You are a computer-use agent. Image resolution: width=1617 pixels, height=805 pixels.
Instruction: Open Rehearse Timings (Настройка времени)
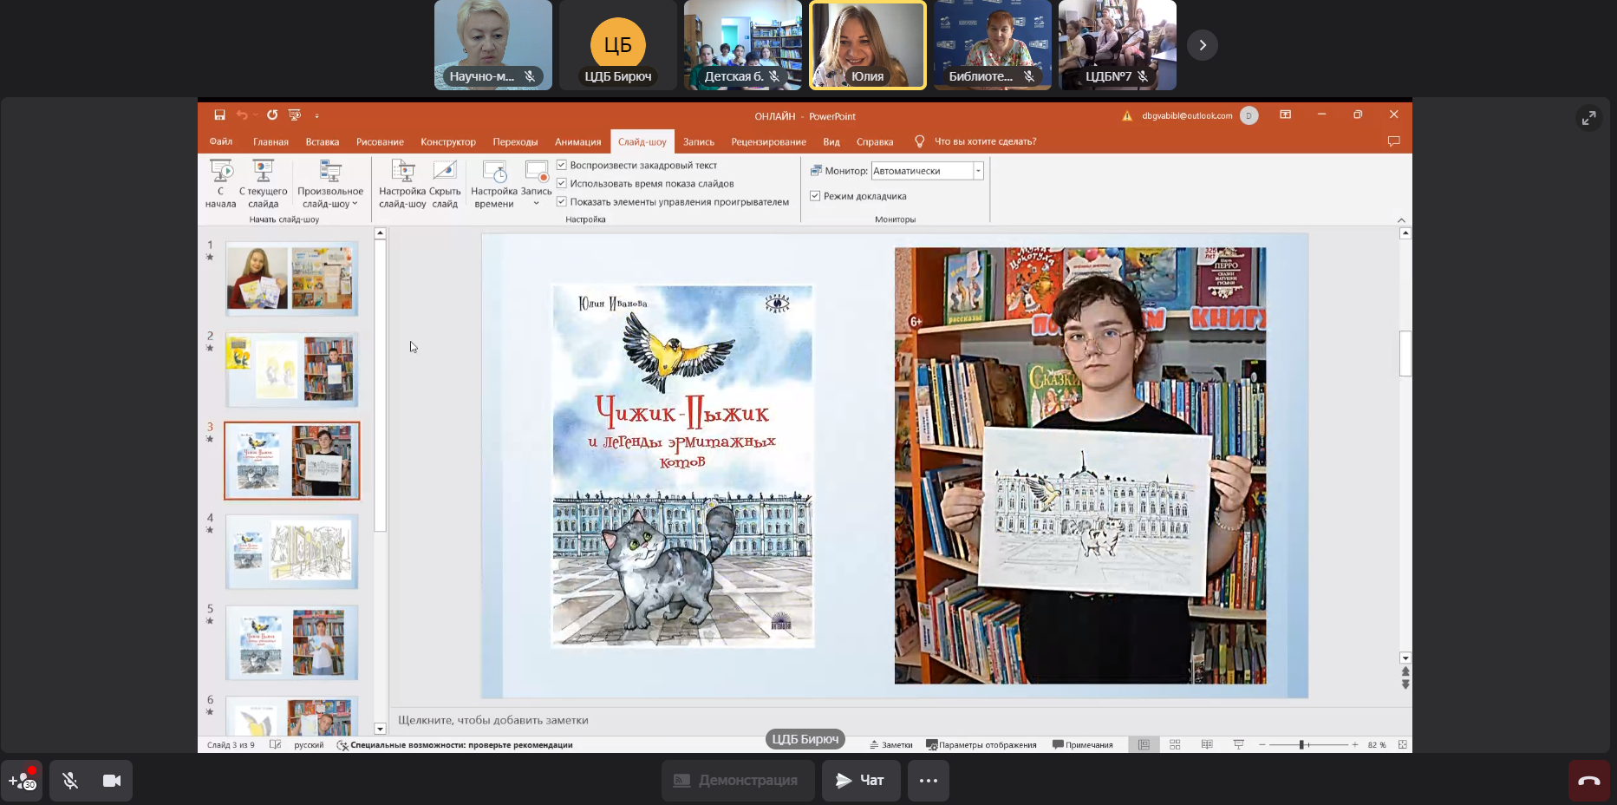pos(494,184)
